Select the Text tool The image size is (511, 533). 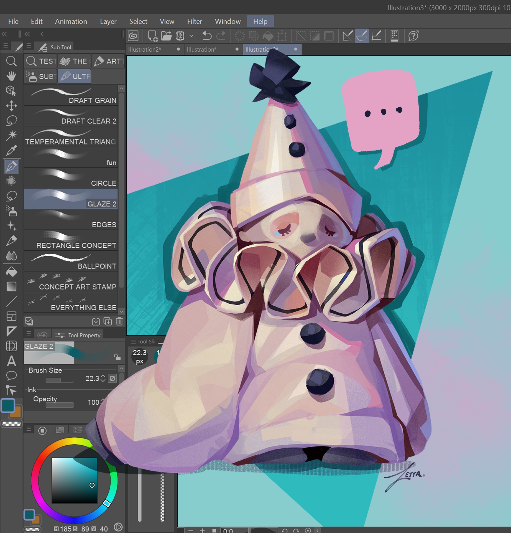(x=11, y=361)
